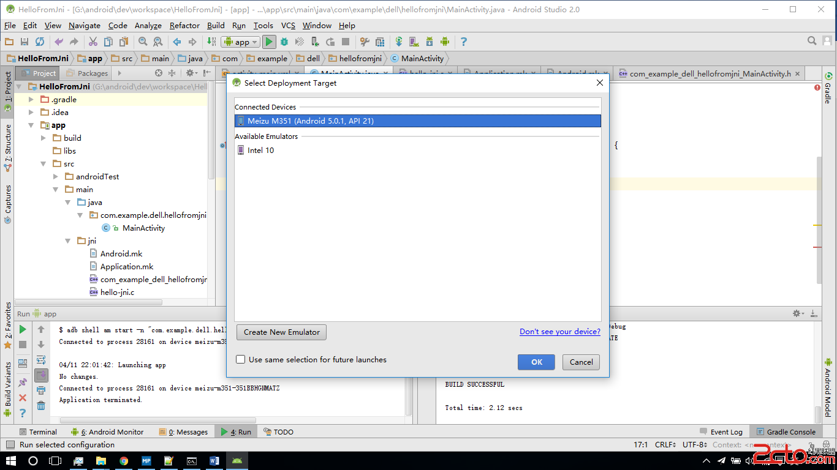Click the Print icon in Run panel

41,390
